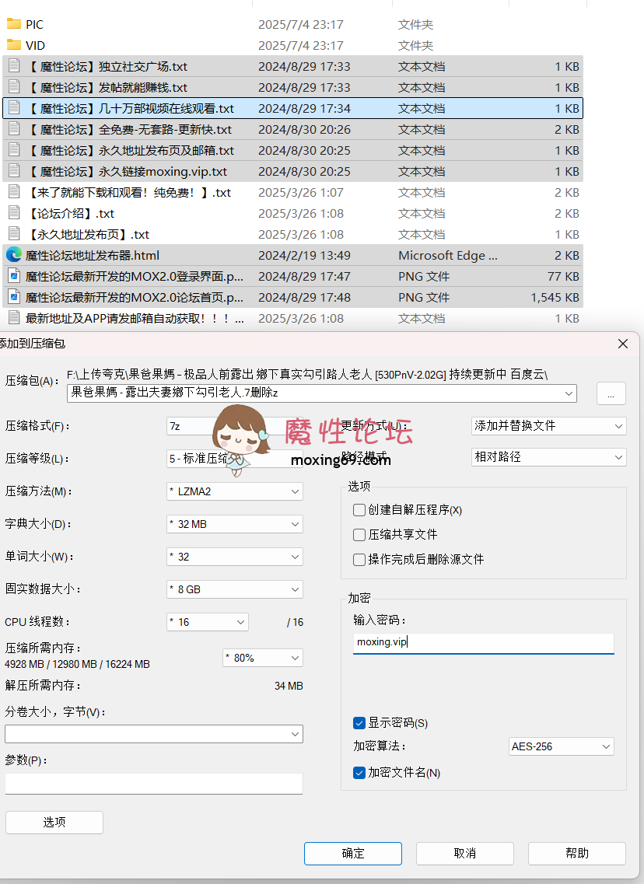Image resolution: width=644 pixels, height=884 pixels.
Task: Click the 取消 button
Action: click(464, 853)
